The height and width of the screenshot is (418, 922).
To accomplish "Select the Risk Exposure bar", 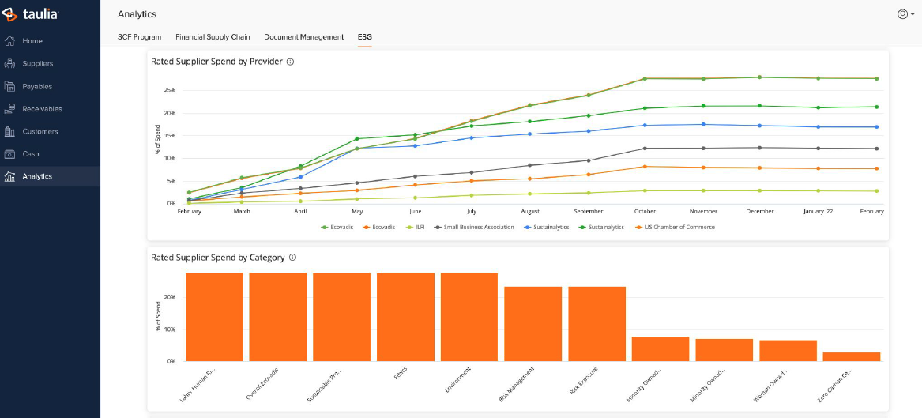I will click(596, 324).
